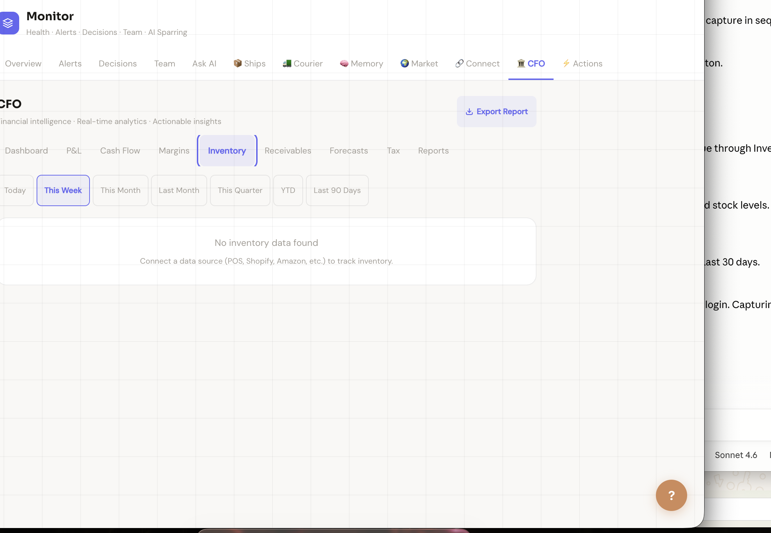Open the Memory tab
This screenshot has height=533, width=771.
click(x=361, y=64)
